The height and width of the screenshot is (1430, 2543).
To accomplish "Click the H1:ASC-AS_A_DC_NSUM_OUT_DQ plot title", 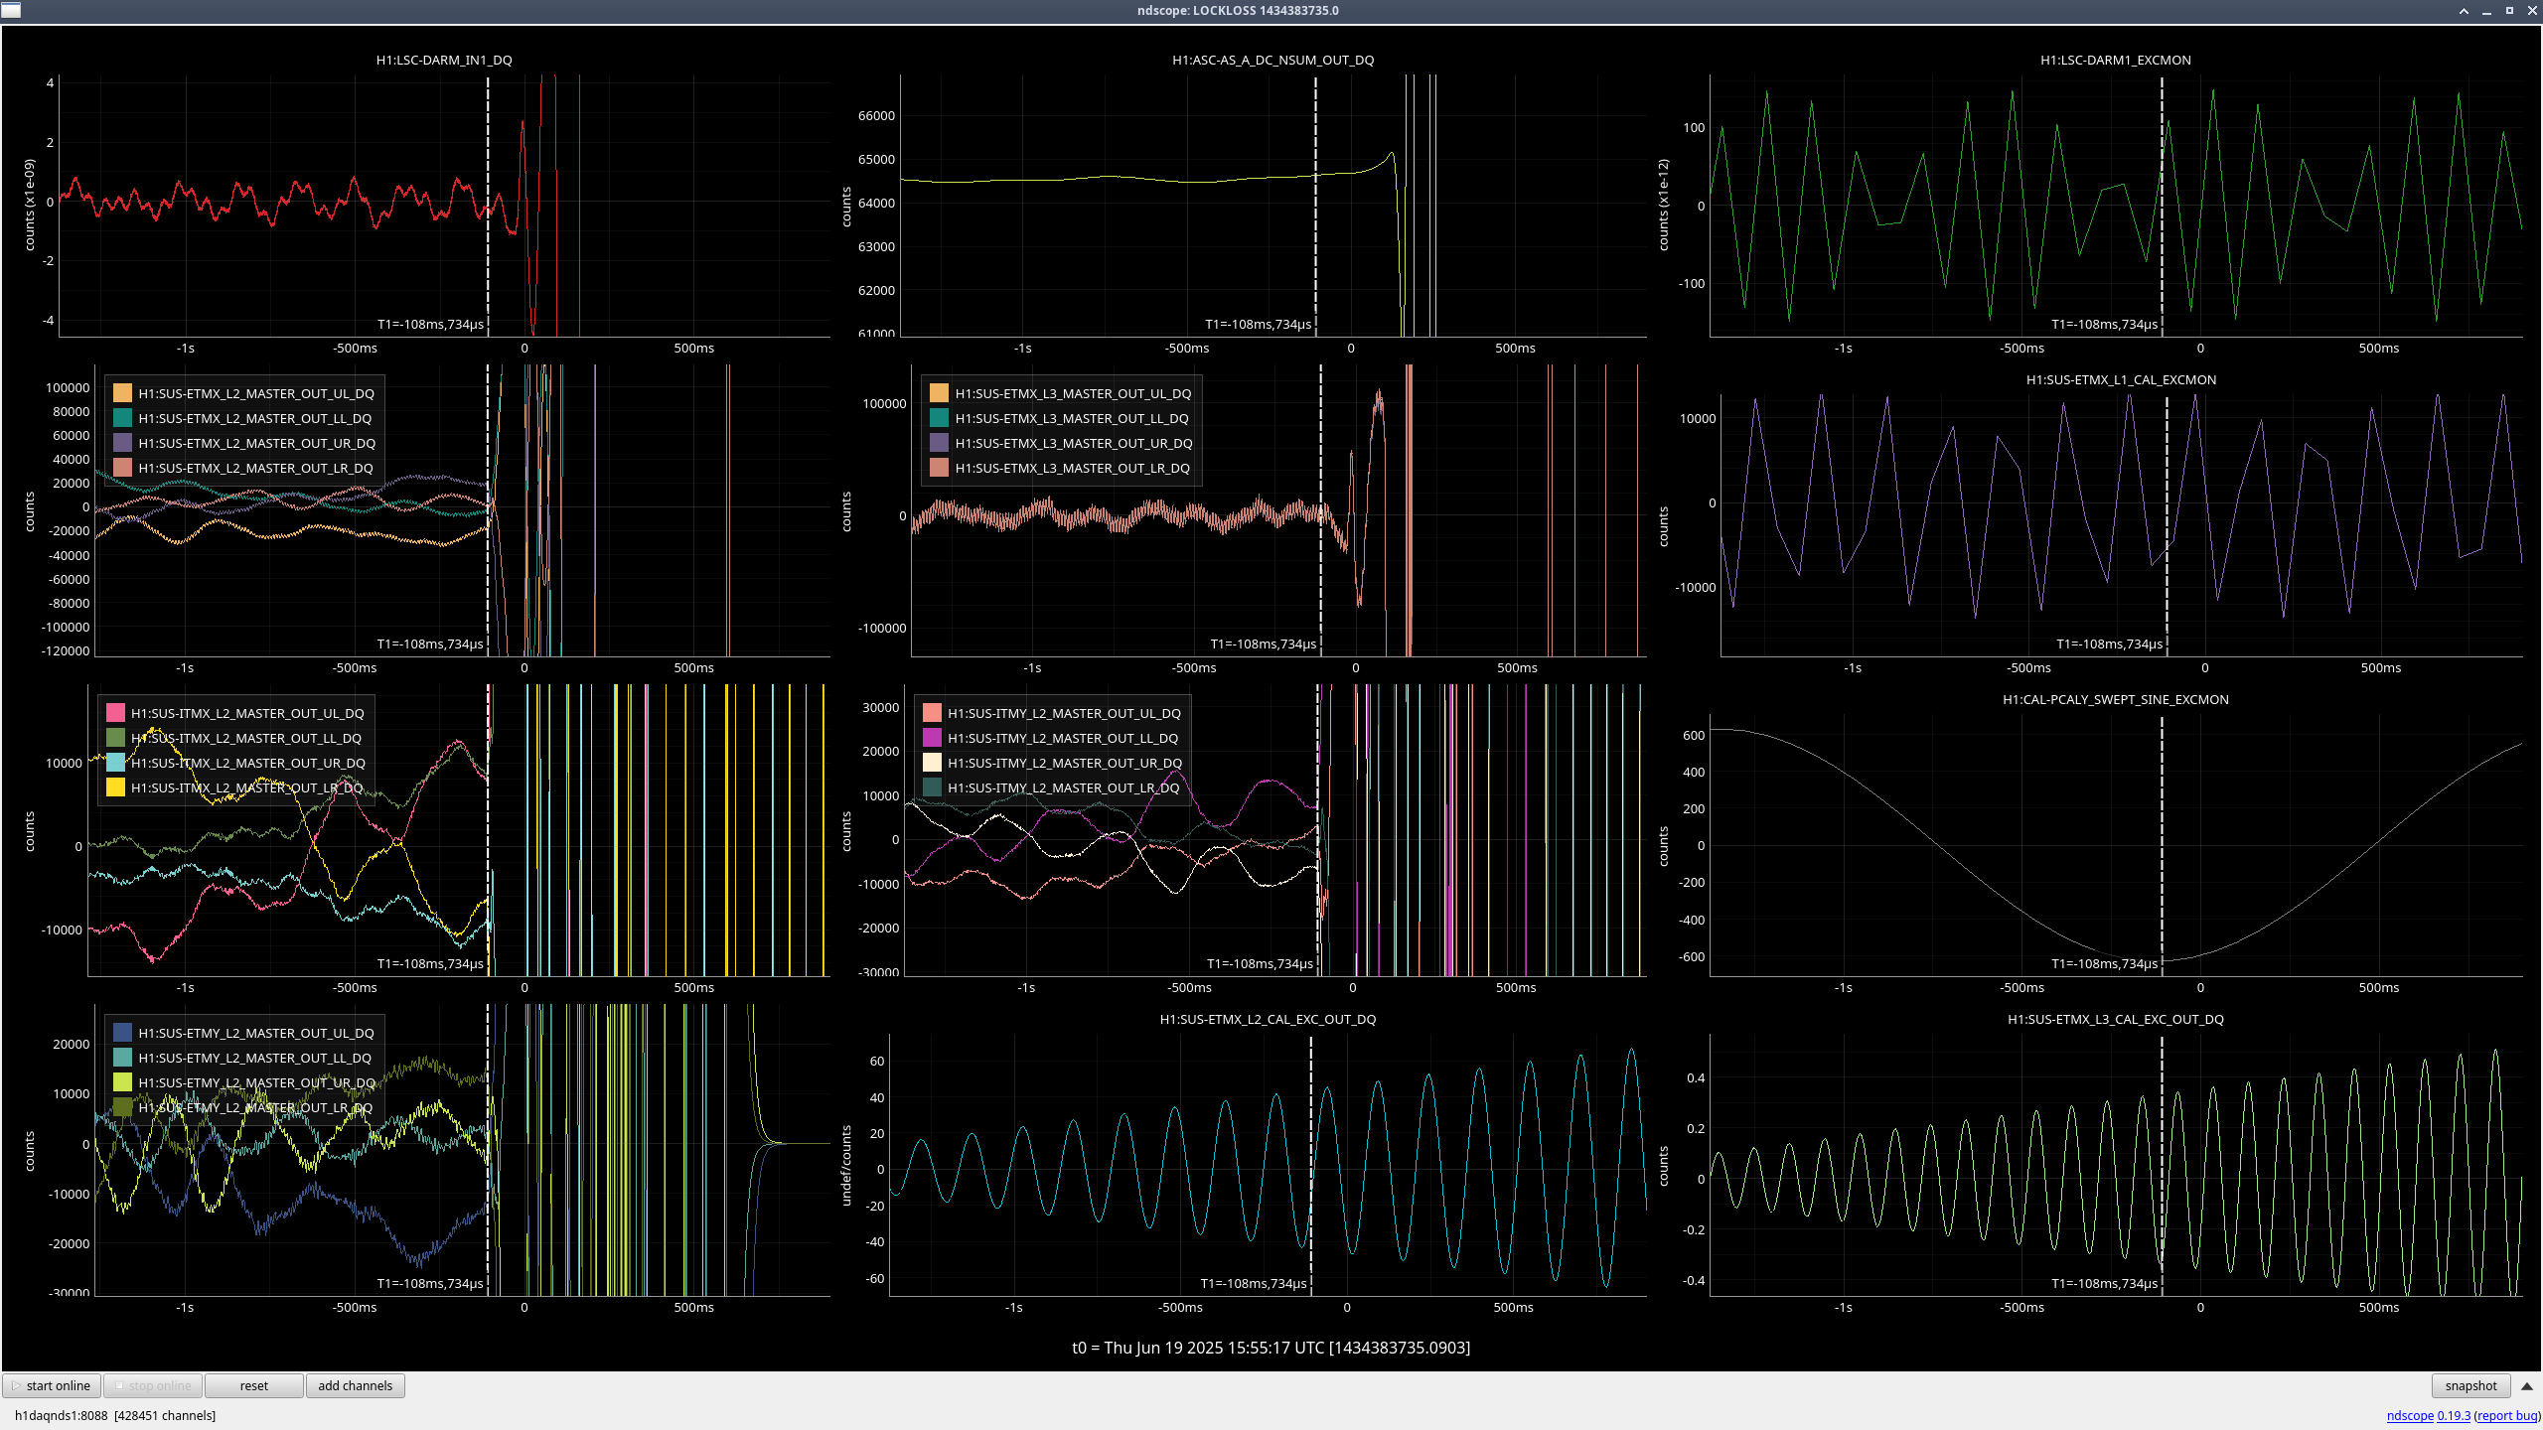I will pyautogui.click(x=1272, y=60).
